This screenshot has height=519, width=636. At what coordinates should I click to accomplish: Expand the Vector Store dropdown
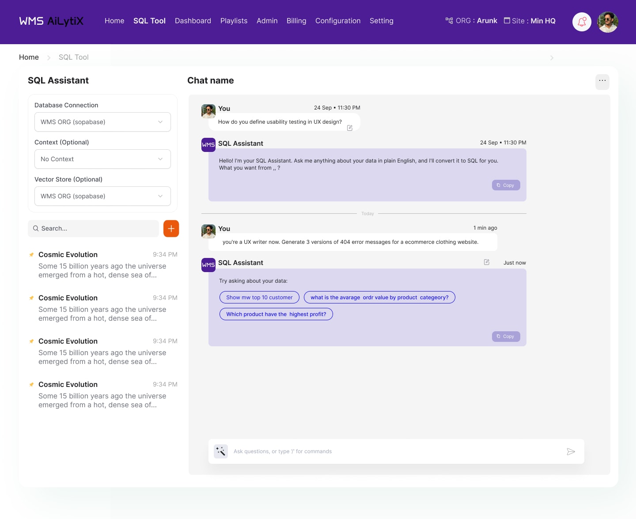102,196
